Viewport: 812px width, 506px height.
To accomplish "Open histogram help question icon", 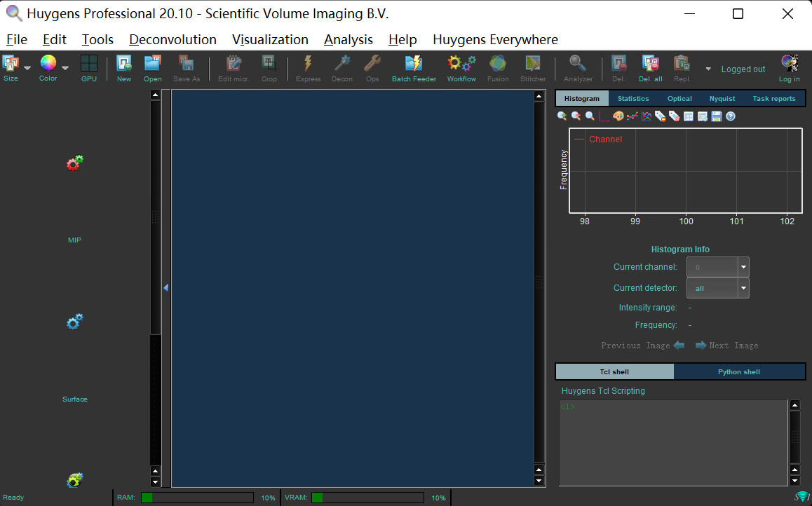I will (731, 116).
